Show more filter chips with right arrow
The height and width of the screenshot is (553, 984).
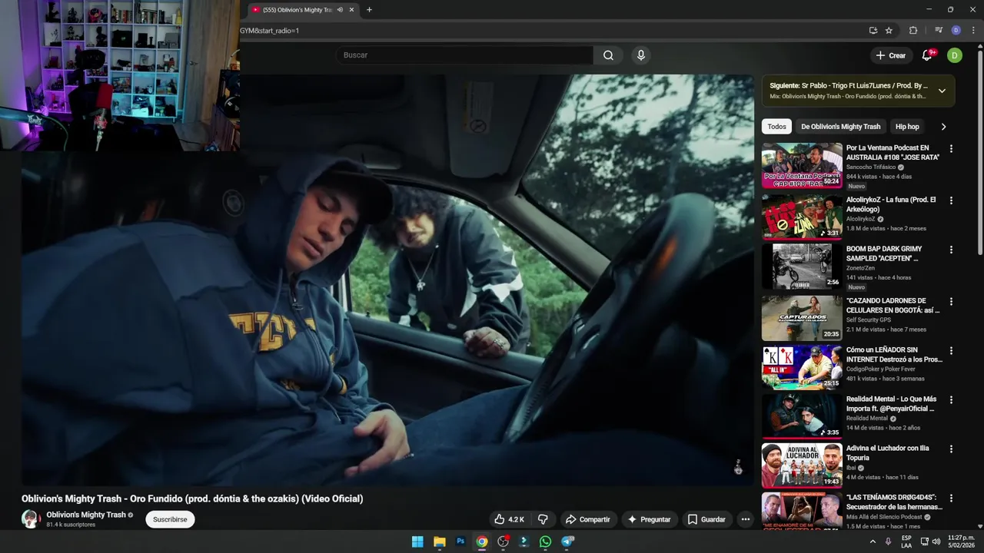[943, 127]
